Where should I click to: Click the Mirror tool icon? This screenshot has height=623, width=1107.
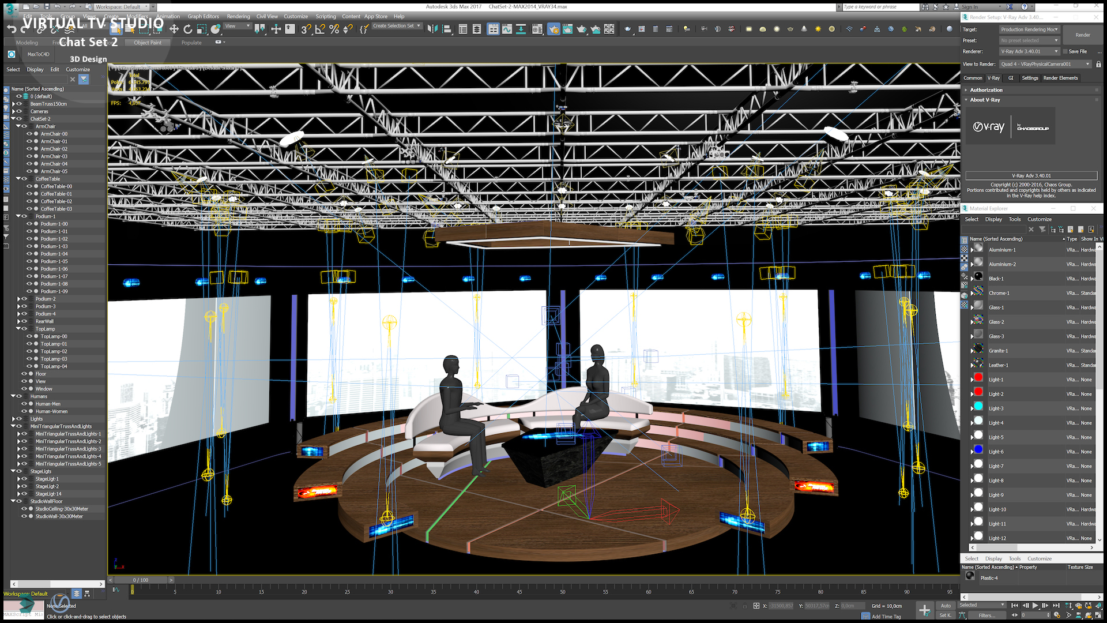pyautogui.click(x=432, y=29)
